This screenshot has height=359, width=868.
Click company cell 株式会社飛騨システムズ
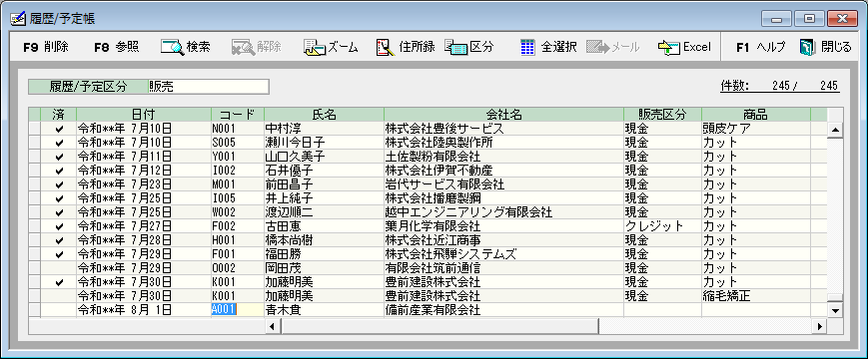tap(503, 254)
